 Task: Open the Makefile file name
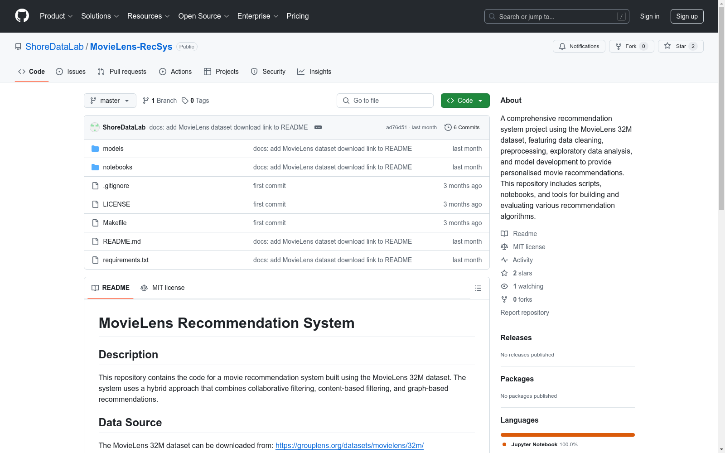tap(115, 223)
